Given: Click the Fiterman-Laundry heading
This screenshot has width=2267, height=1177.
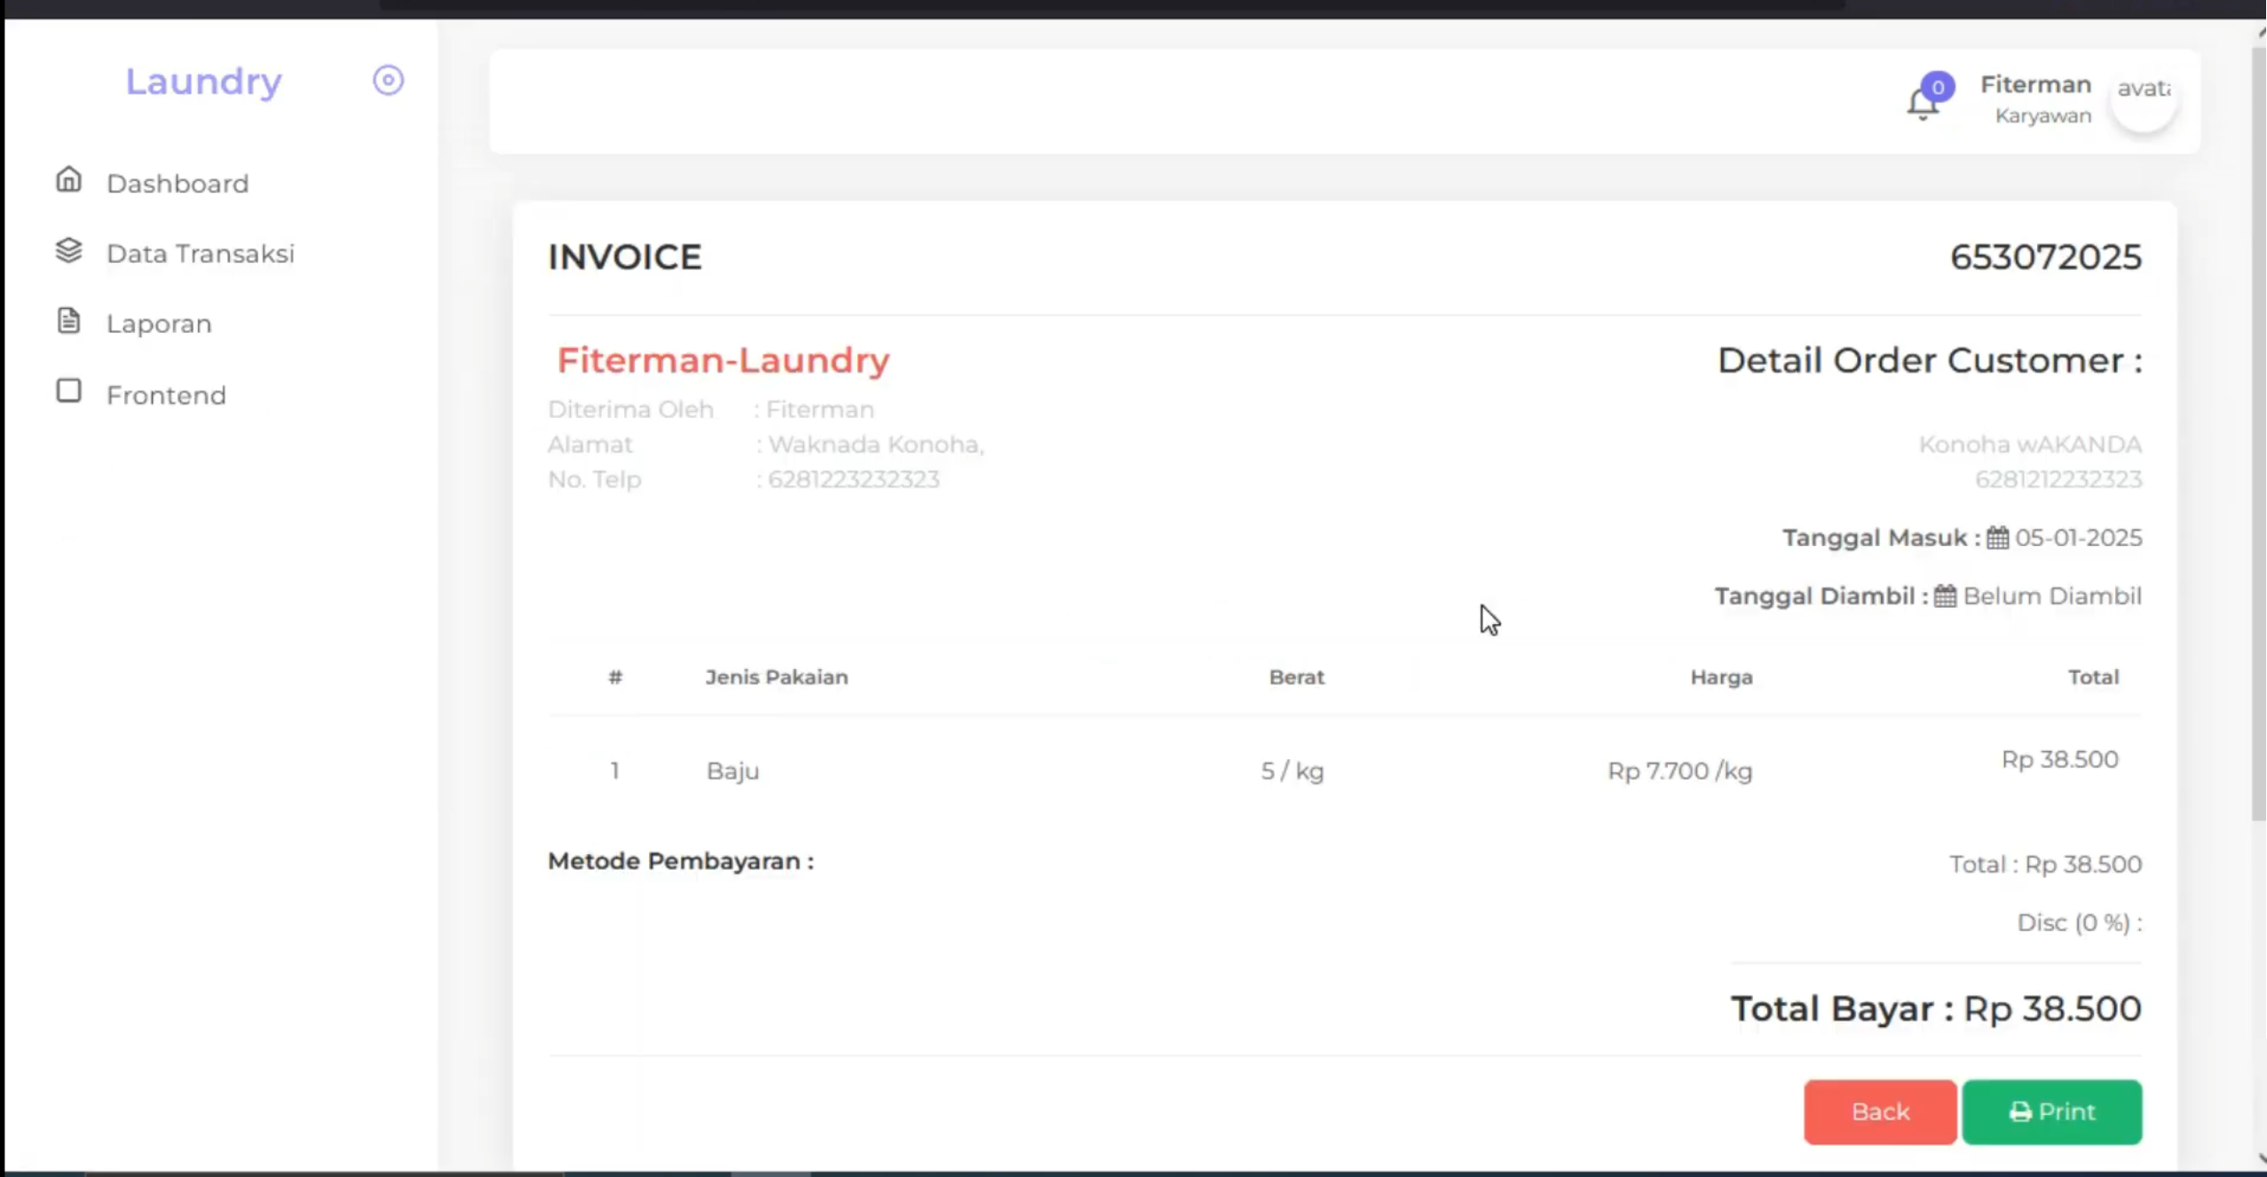Looking at the screenshot, I should pyautogui.click(x=723, y=360).
